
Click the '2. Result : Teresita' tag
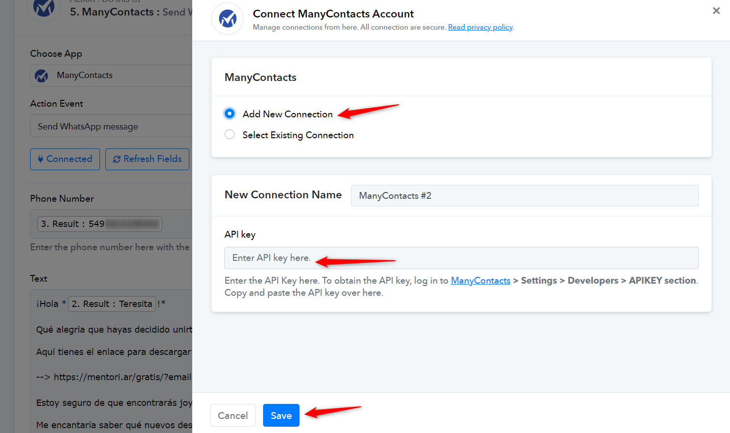pos(112,304)
